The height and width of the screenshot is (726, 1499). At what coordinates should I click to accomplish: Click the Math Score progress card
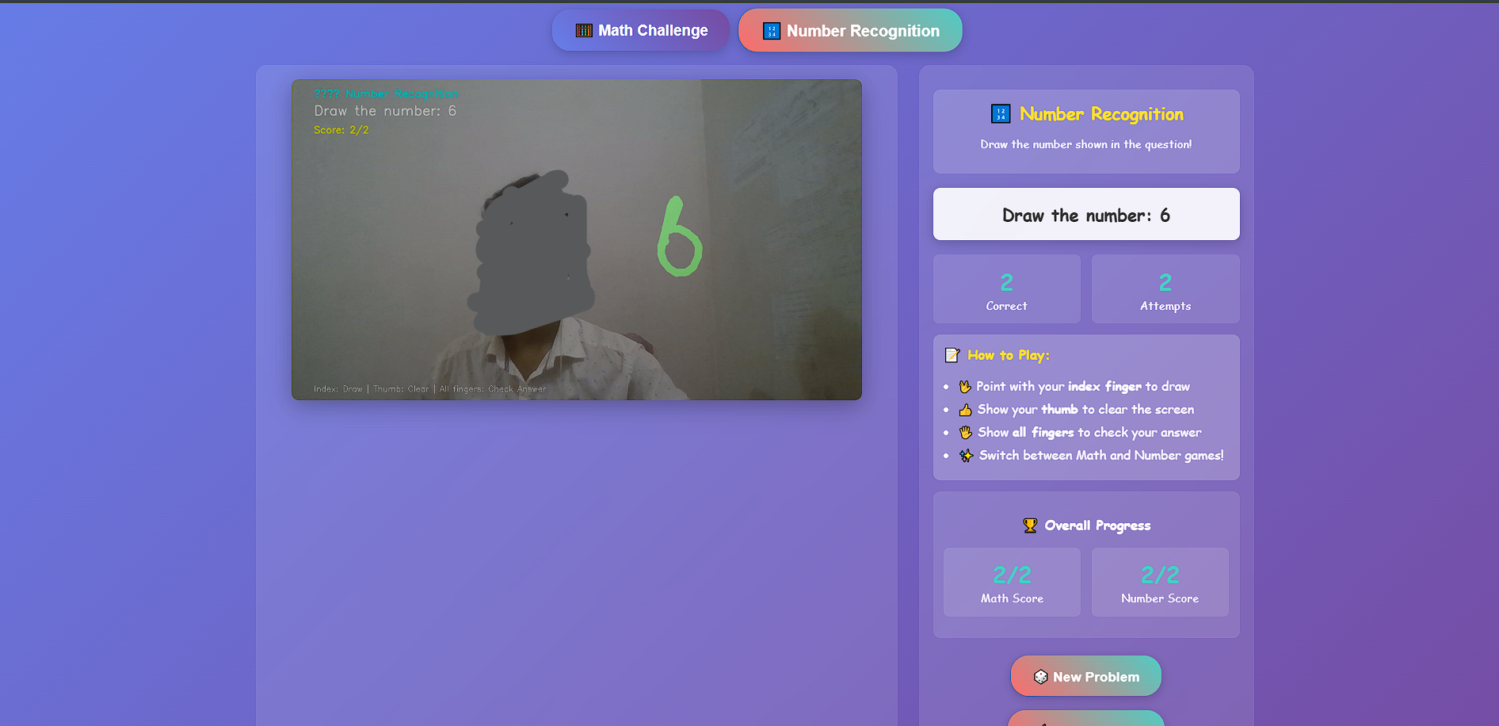coord(1012,583)
